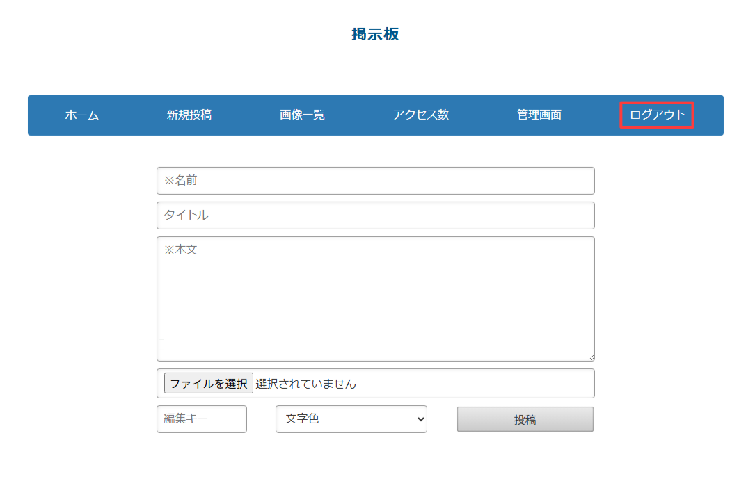The image size is (755, 479).
Task: Click the highlighted ログアウト link
Action: click(x=655, y=115)
